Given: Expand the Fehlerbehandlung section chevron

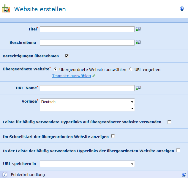Looking at the screenshot, I should 5,175.
